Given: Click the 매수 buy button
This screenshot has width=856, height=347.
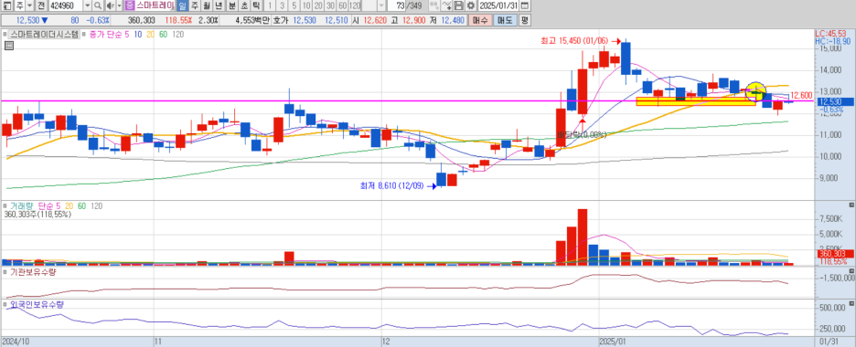Looking at the screenshot, I should [x=481, y=20].
